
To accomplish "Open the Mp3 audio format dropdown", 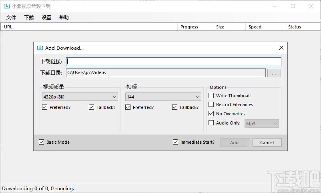I will pyautogui.click(x=262, y=124).
